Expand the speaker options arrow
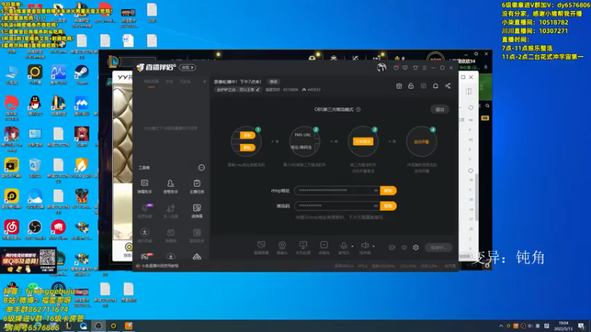 coord(374,246)
